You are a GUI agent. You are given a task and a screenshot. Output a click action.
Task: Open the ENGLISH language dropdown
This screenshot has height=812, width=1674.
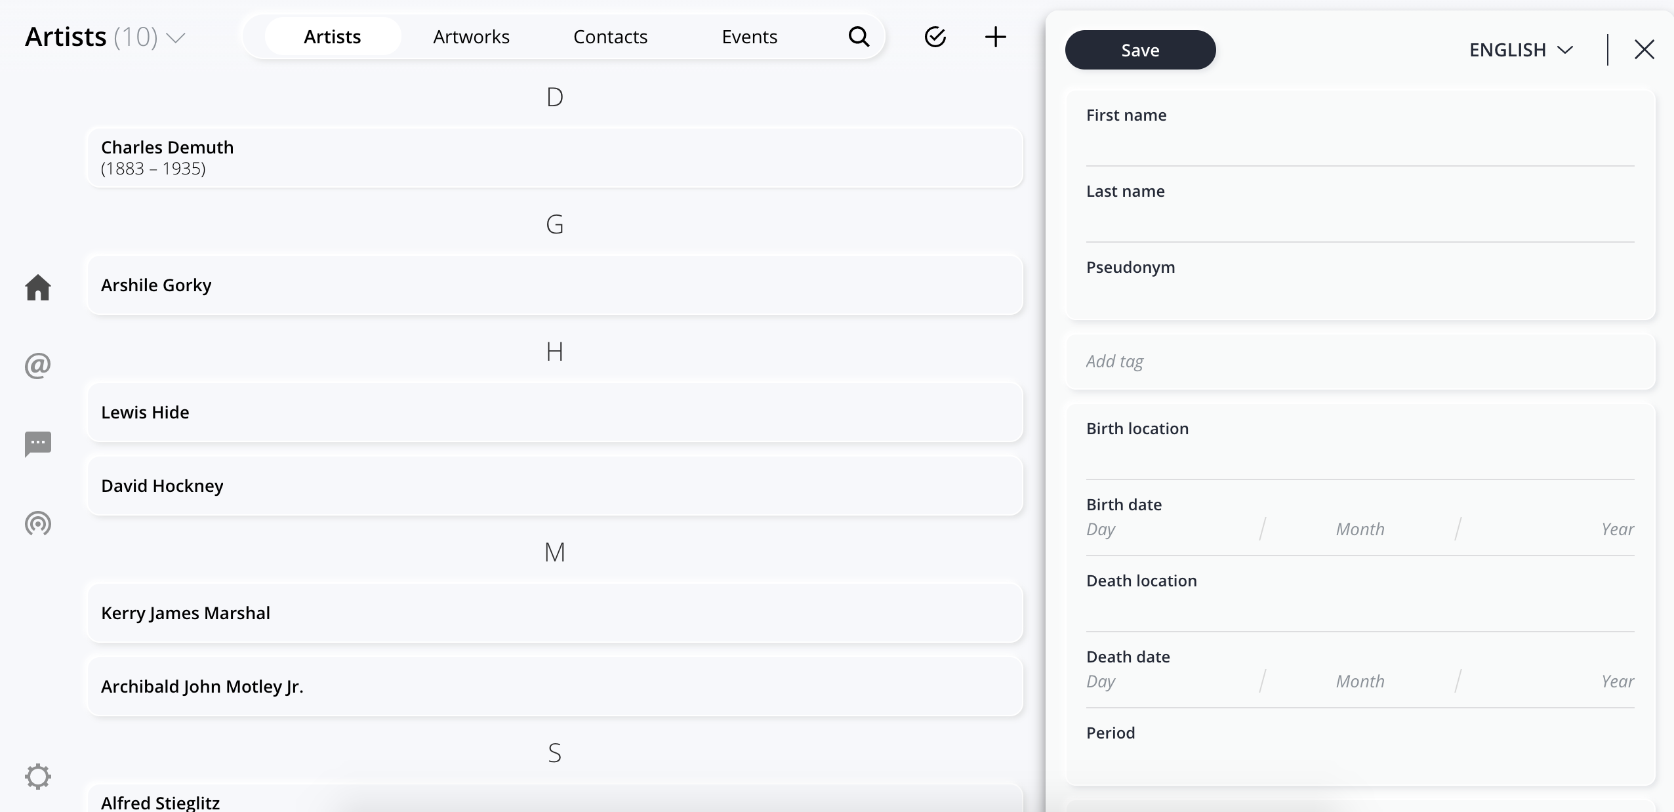click(x=1521, y=50)
